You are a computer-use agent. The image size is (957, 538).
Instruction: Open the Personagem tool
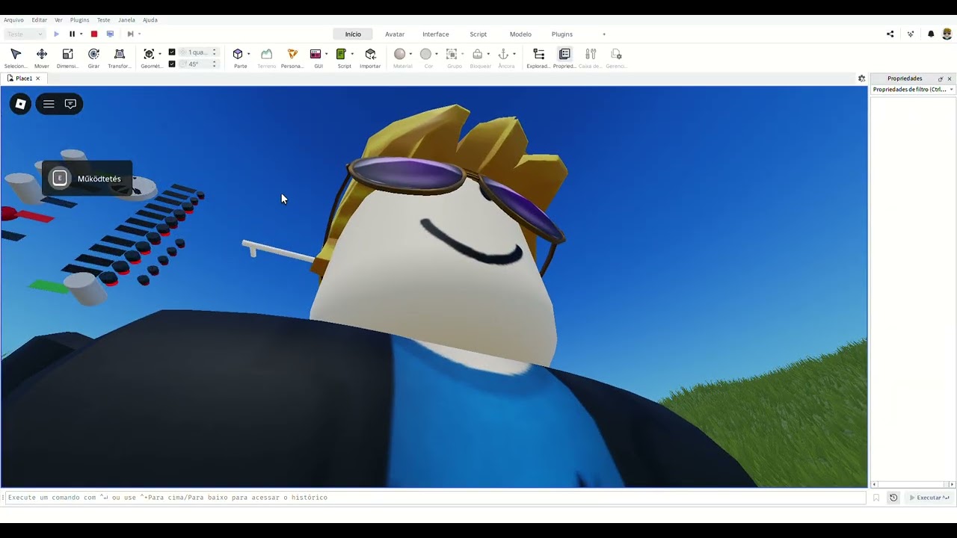[292, 58]
